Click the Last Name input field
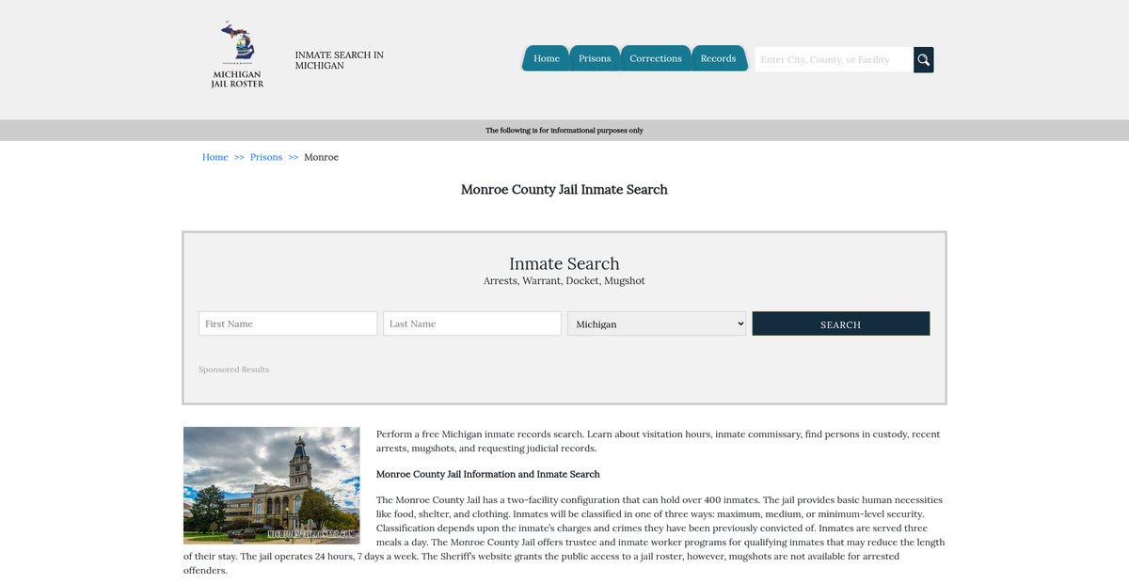Image resolution: width=1129 pixels, height=583 pixels. pyautogui.click(x=472, y=323)
